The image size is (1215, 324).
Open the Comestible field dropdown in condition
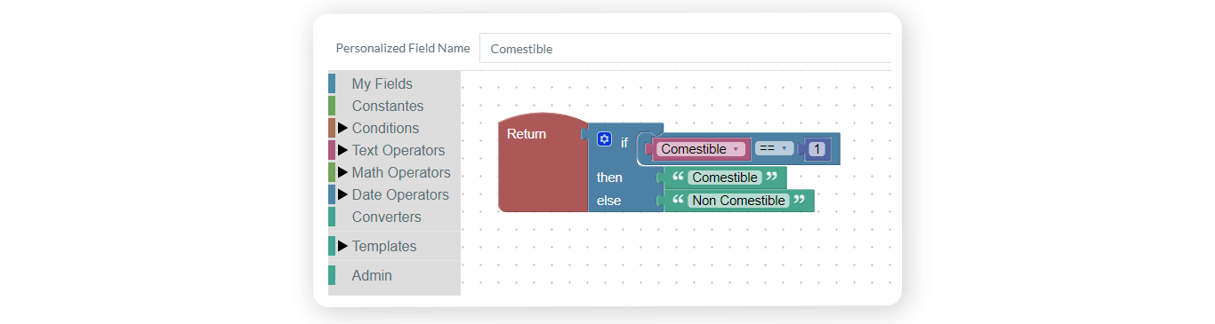pyautogui.click(x=701, y=149)
